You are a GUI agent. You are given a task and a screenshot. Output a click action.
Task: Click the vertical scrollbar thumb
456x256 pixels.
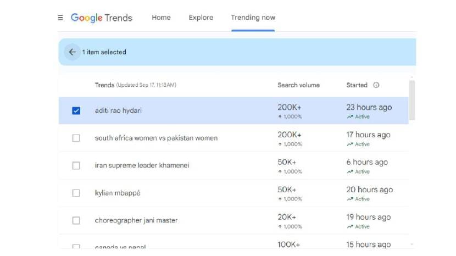(412, 100)
